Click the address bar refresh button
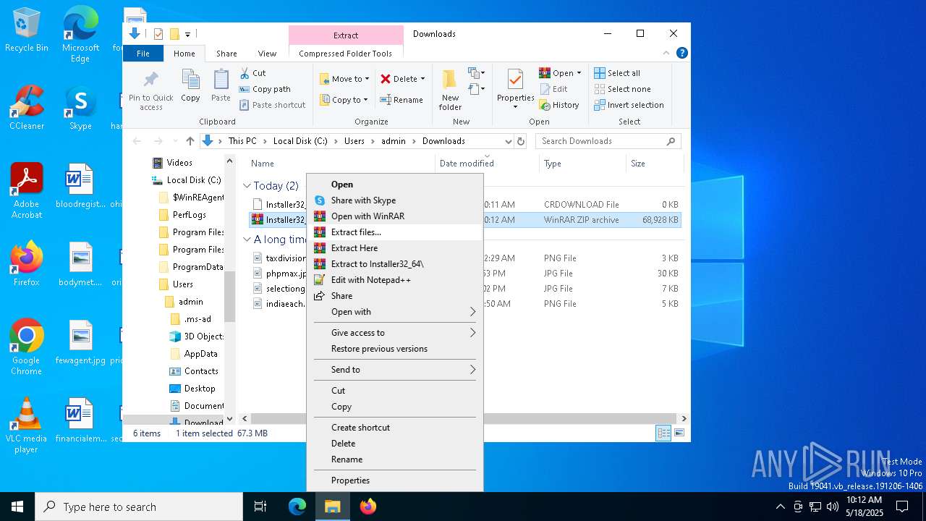The height and width of the screenshot is (521, 926). click(521, 141)
